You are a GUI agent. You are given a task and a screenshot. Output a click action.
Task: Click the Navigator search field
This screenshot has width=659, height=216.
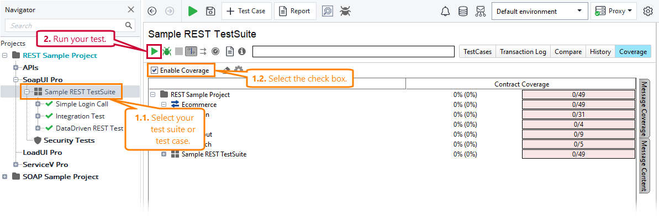pyautogui.click(x=65, y=25)
